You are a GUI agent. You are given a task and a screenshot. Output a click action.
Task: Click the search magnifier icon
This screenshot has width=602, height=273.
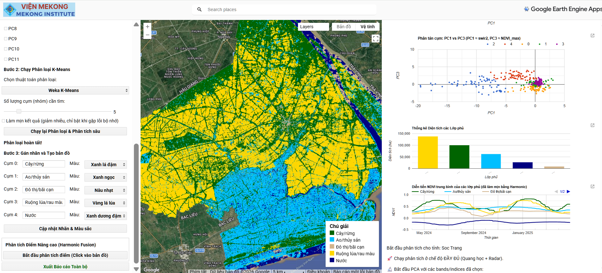[199, 10]
